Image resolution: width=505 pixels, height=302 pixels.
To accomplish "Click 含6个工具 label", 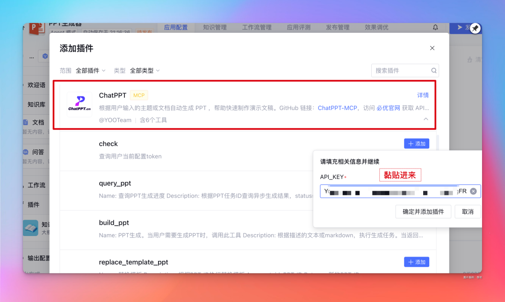I will coord(153,120).
